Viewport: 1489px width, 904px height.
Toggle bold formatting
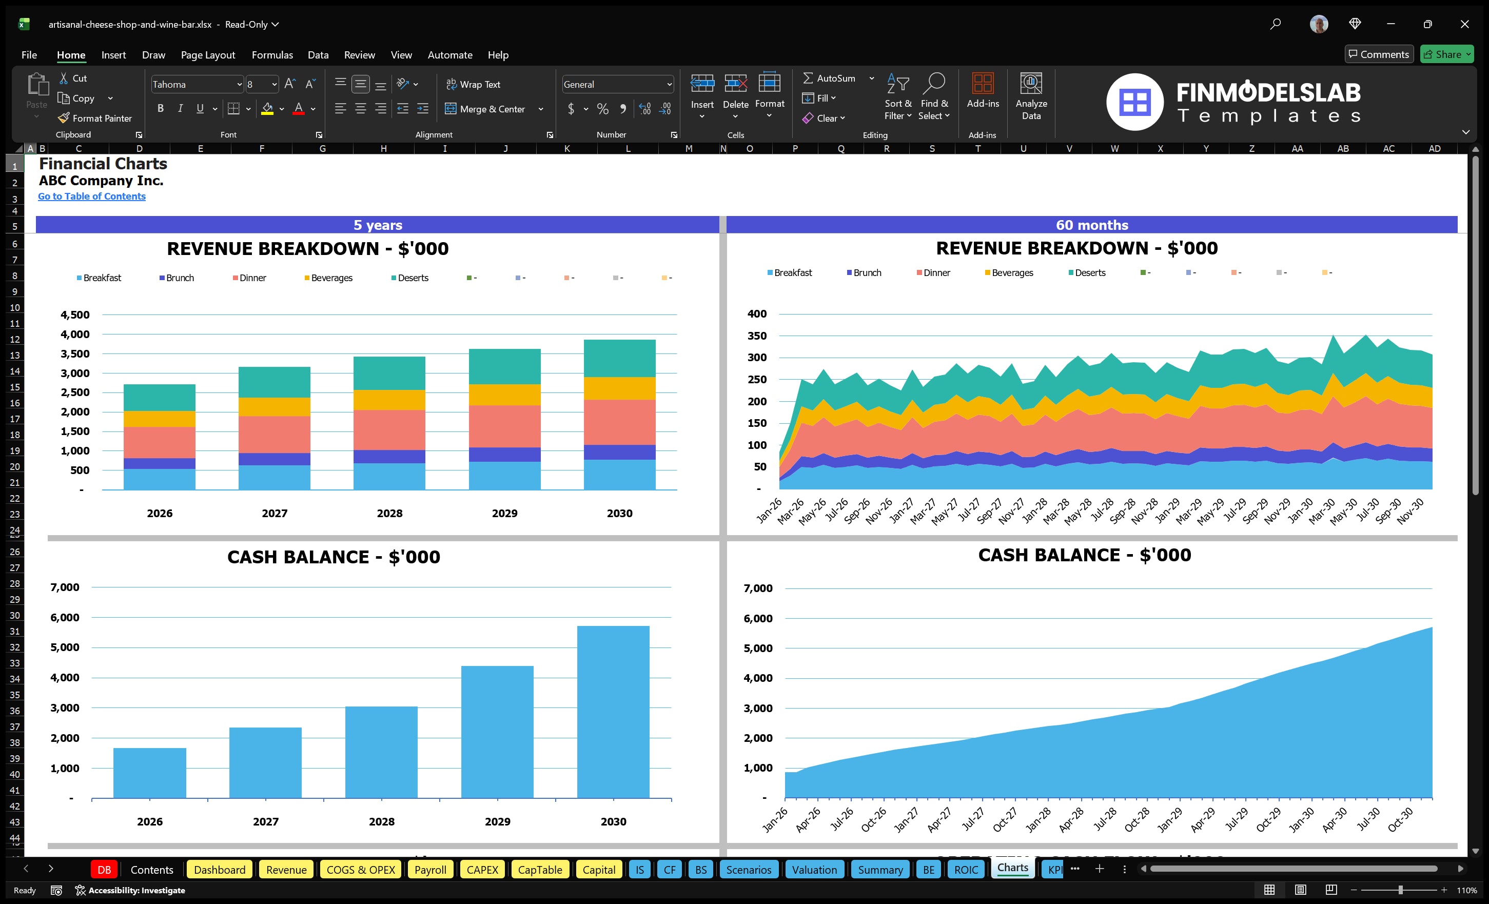(x=160, y=108)
